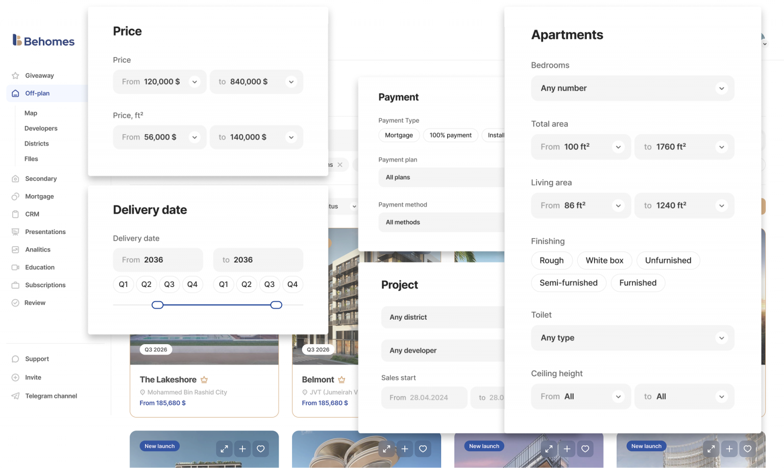Click the plus icon on a New launch card
784x468 pixels.
click(x=242, y=449)
